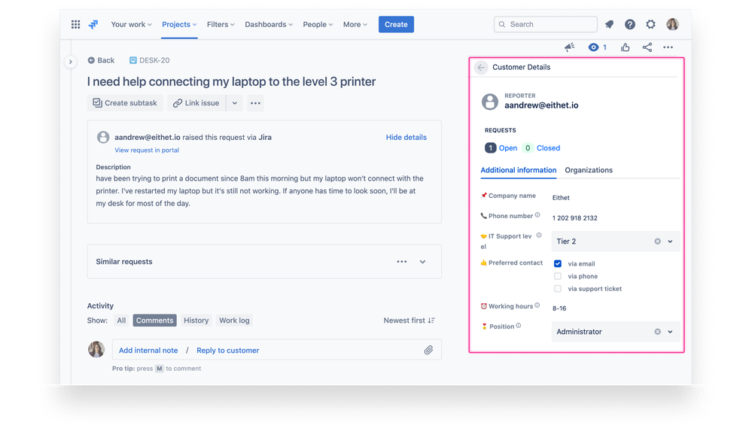Expand the Link issue dropdown arrow
Screen dimensions: 752x428
(x=235, y=103)
